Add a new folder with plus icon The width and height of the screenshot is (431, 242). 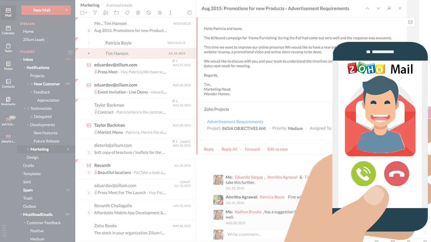click(x=70, y=52)
